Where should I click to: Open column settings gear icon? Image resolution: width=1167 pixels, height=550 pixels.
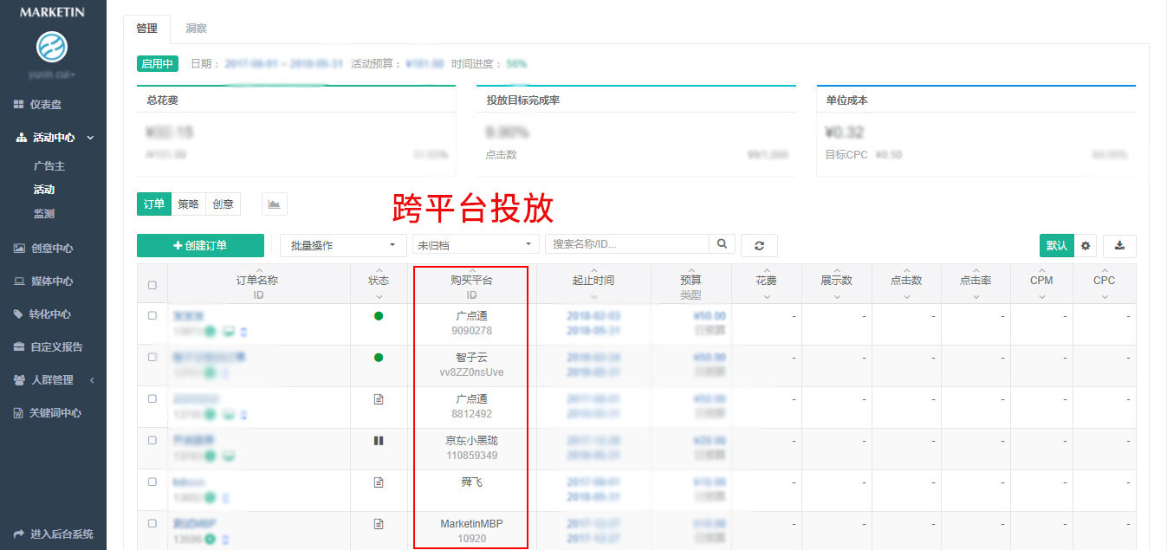(1086, 246)
